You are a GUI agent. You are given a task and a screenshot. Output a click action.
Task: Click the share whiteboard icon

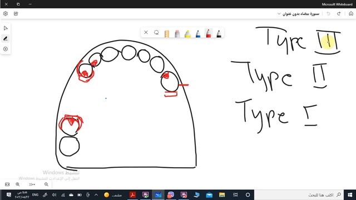click(x=16, y=13)
